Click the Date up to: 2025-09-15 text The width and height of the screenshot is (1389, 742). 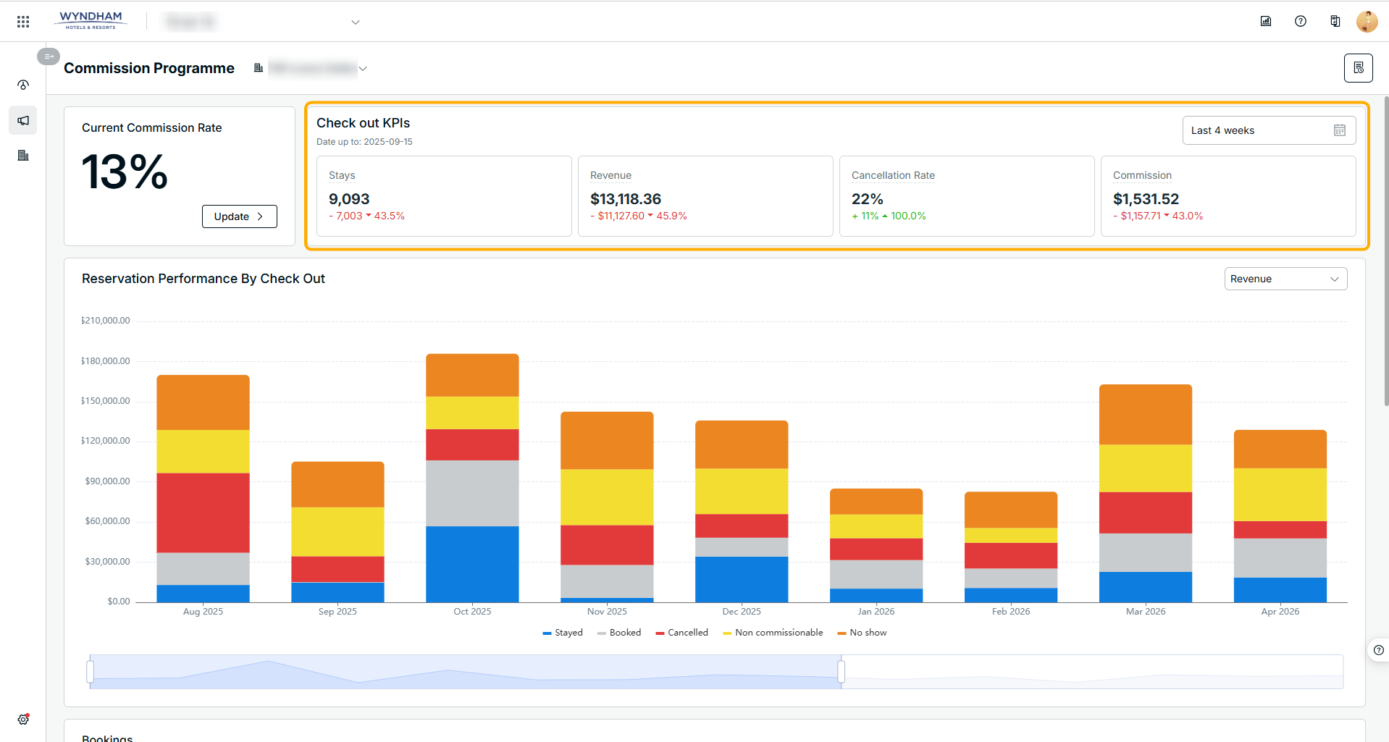pyautogui.click(x=364, y=142)
